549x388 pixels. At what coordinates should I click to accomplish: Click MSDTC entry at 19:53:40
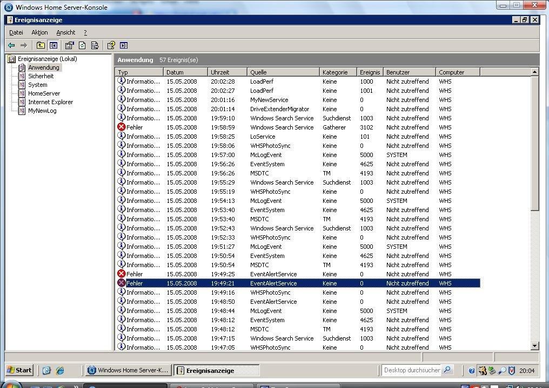[259, 219]
